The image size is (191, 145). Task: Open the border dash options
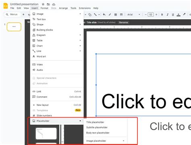point(121,14)
